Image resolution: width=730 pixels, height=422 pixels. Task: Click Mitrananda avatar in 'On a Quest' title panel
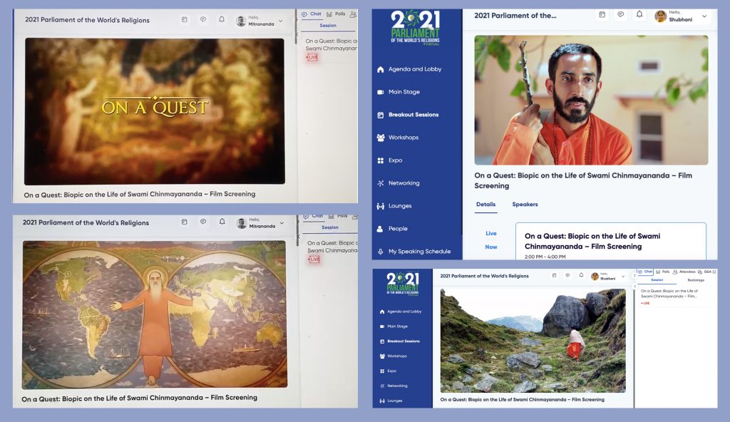241,21
